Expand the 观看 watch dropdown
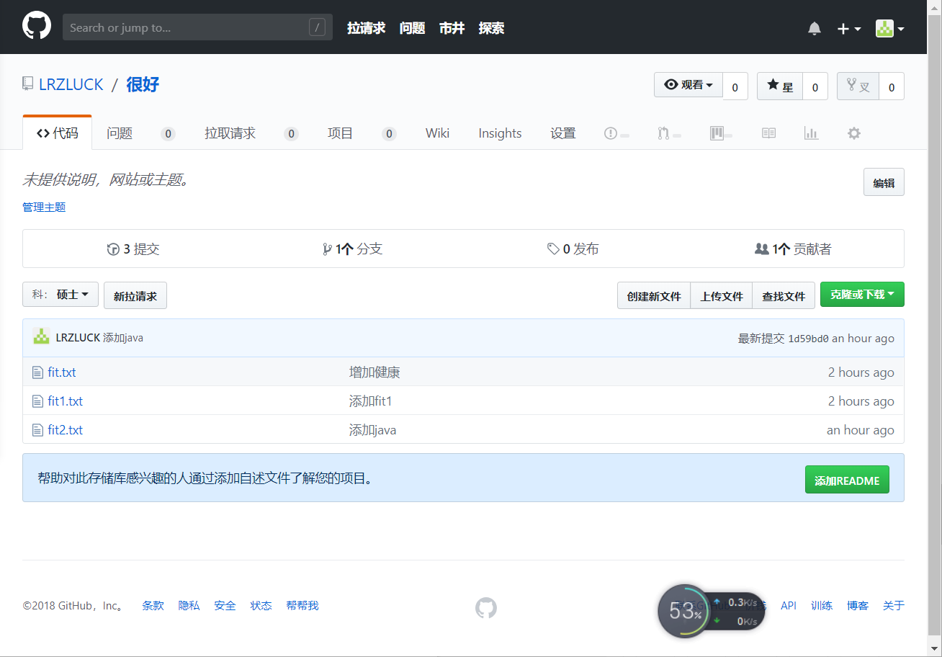Viewport: 942px width, 657px height. (688, 85)
